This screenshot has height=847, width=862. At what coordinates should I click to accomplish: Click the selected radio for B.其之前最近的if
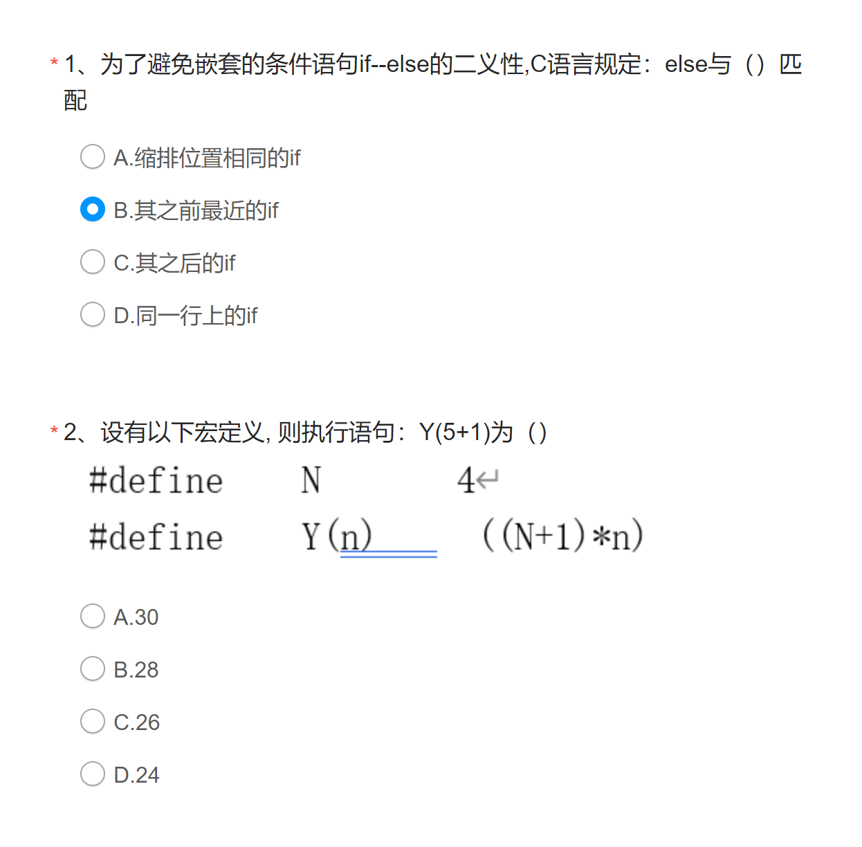coord(93,209)
